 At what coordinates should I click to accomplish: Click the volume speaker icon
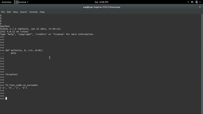coord(192,2)
